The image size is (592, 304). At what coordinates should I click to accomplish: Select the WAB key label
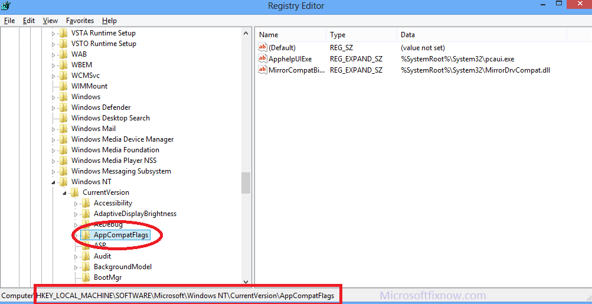coord(79,54)
